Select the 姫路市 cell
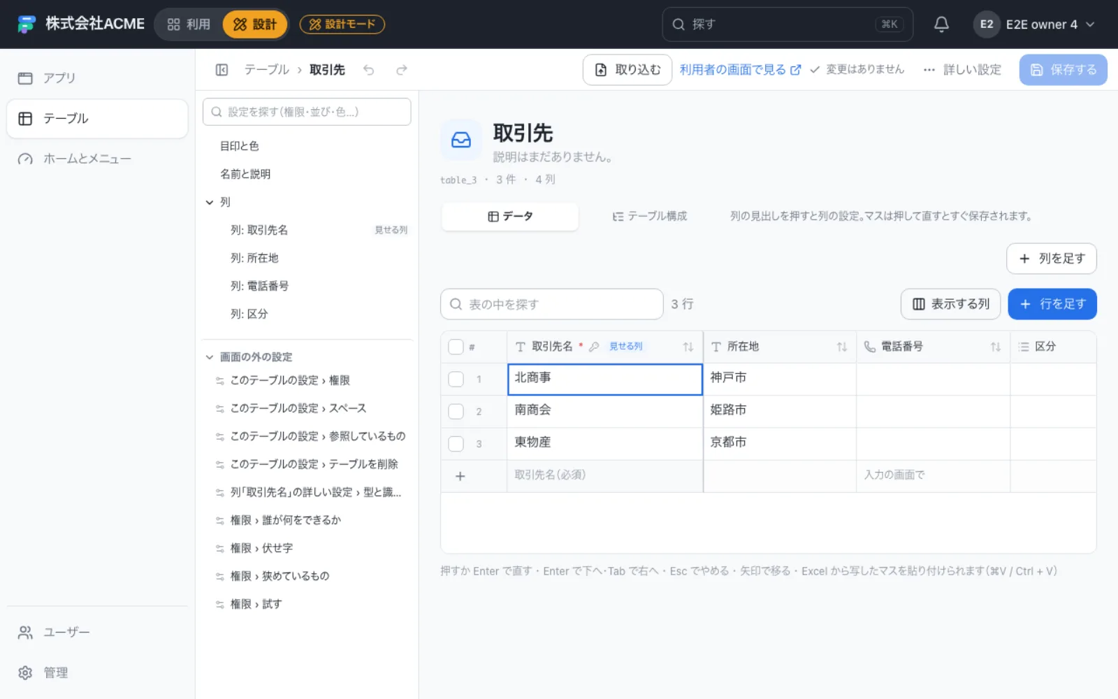Screen dimensions: 1118x699 (780, 412)
